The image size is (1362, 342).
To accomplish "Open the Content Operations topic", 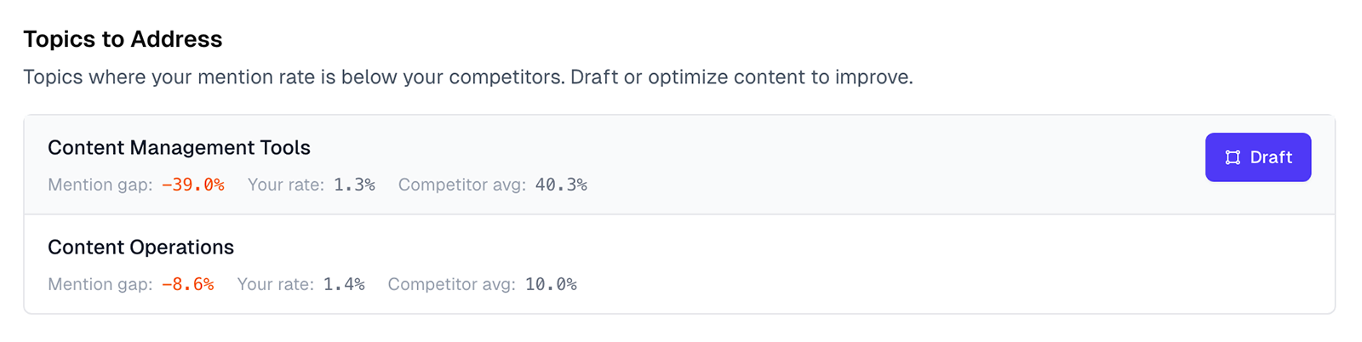I will [140, 248].
